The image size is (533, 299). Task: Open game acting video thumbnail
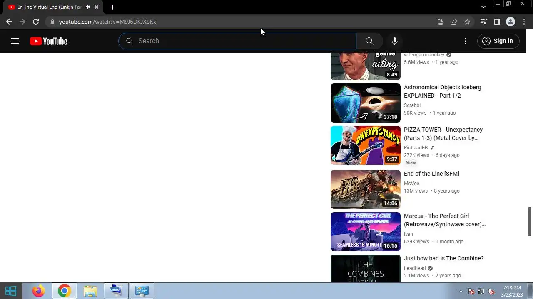(366, 66)
